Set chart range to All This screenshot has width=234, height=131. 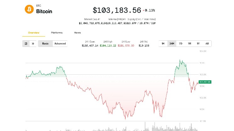click(207, 43)
